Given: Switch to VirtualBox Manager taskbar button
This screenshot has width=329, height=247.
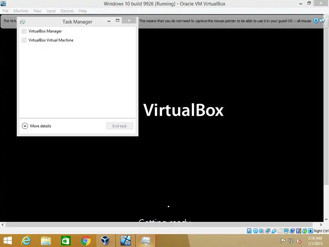Looking at the screenshot, I should (105, 241).
